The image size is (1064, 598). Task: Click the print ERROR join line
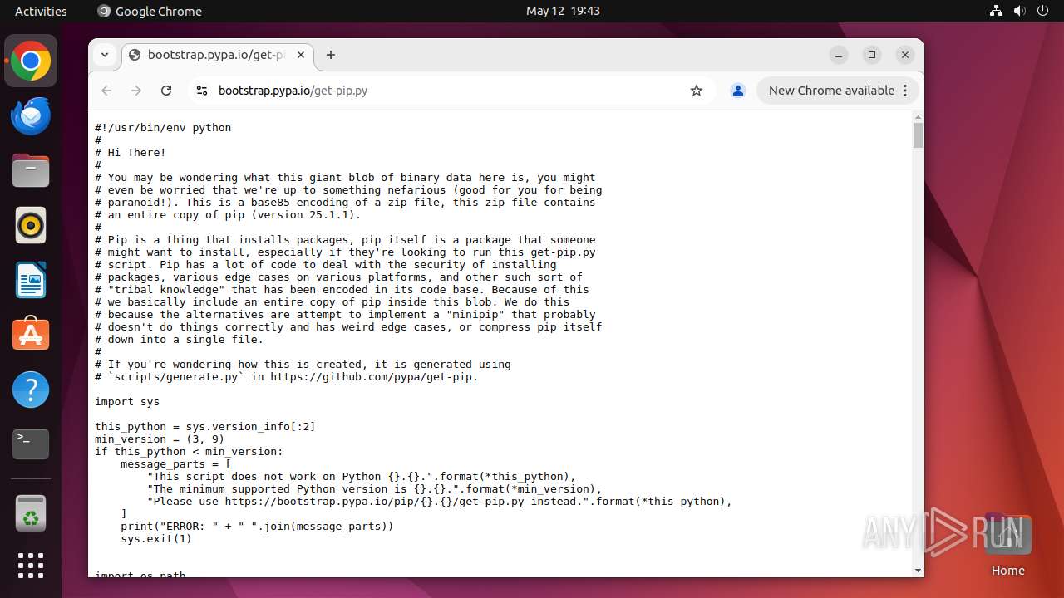(257, 527)
